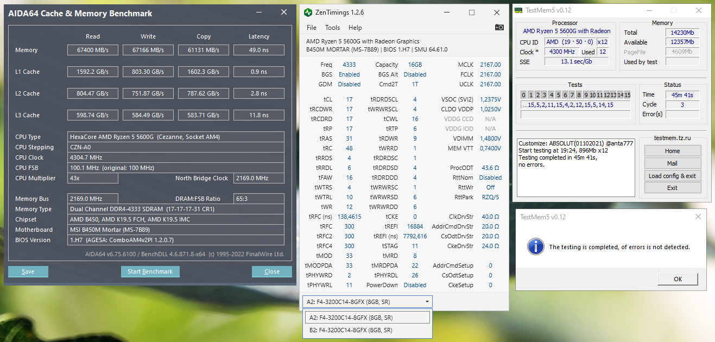
Task: Click the ZenTimings screenshot camera icon
Action: click(x=499, y=27)
